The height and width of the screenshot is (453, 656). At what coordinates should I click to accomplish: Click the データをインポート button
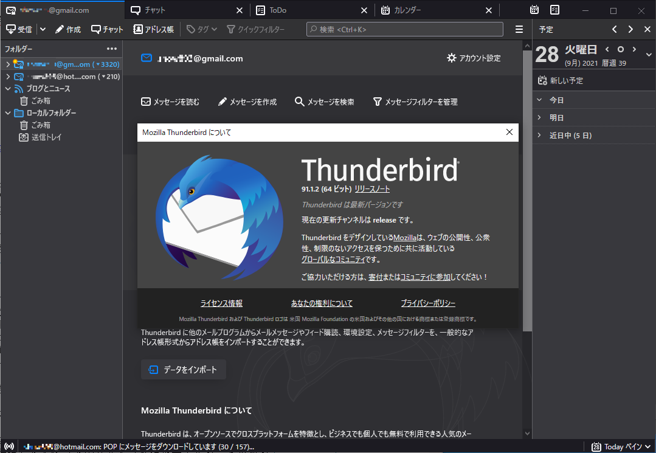pyautogui.click(x=183, y=369)
